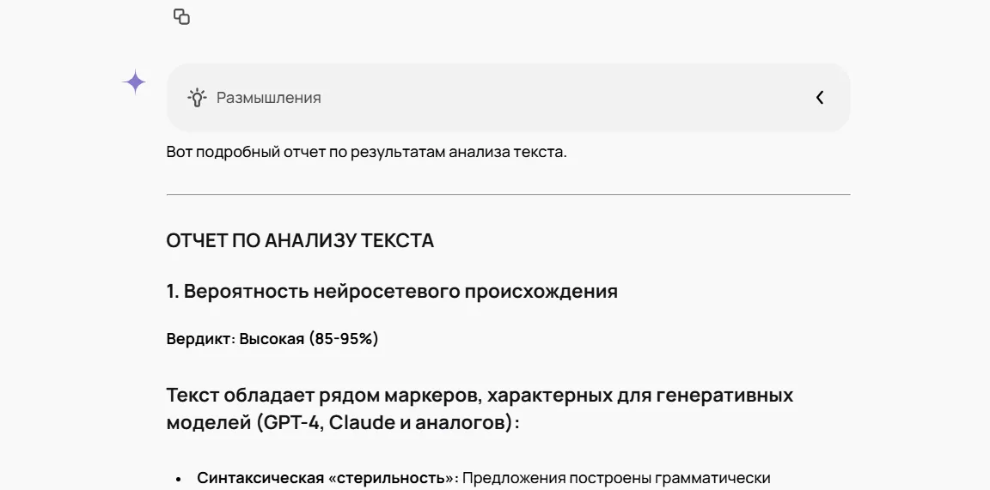
Task: Click the purple sparkle assistant icon
Action: coord(134,82)
